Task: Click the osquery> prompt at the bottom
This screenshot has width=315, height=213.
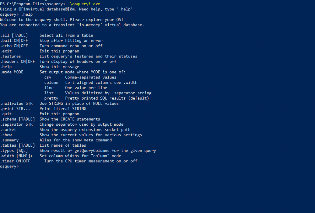Action: click(9, 166)
